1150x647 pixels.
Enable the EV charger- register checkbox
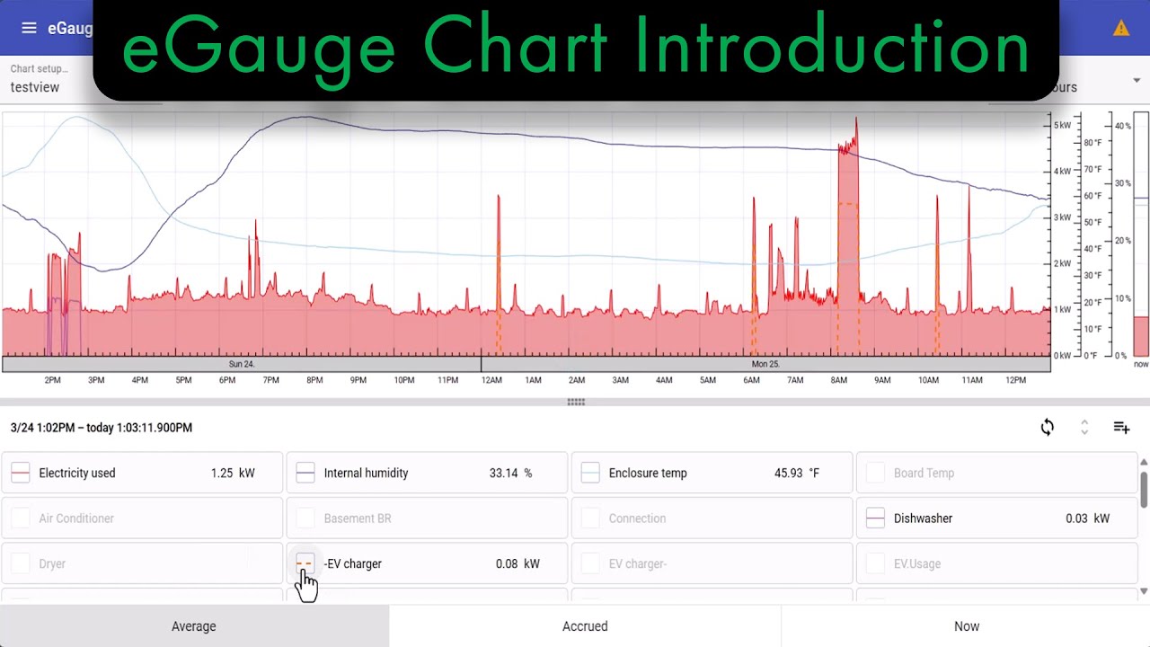pos(590,563)
